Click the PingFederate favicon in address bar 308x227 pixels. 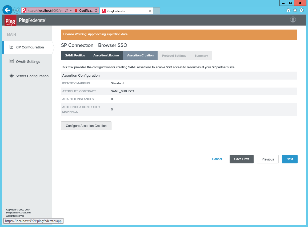[x=24, y=10]
